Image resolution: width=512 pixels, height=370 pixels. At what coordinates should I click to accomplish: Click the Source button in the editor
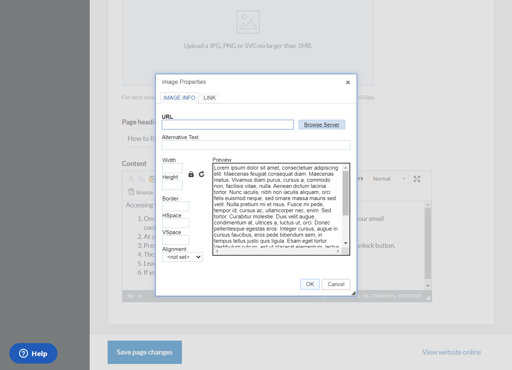coord(140,193)
